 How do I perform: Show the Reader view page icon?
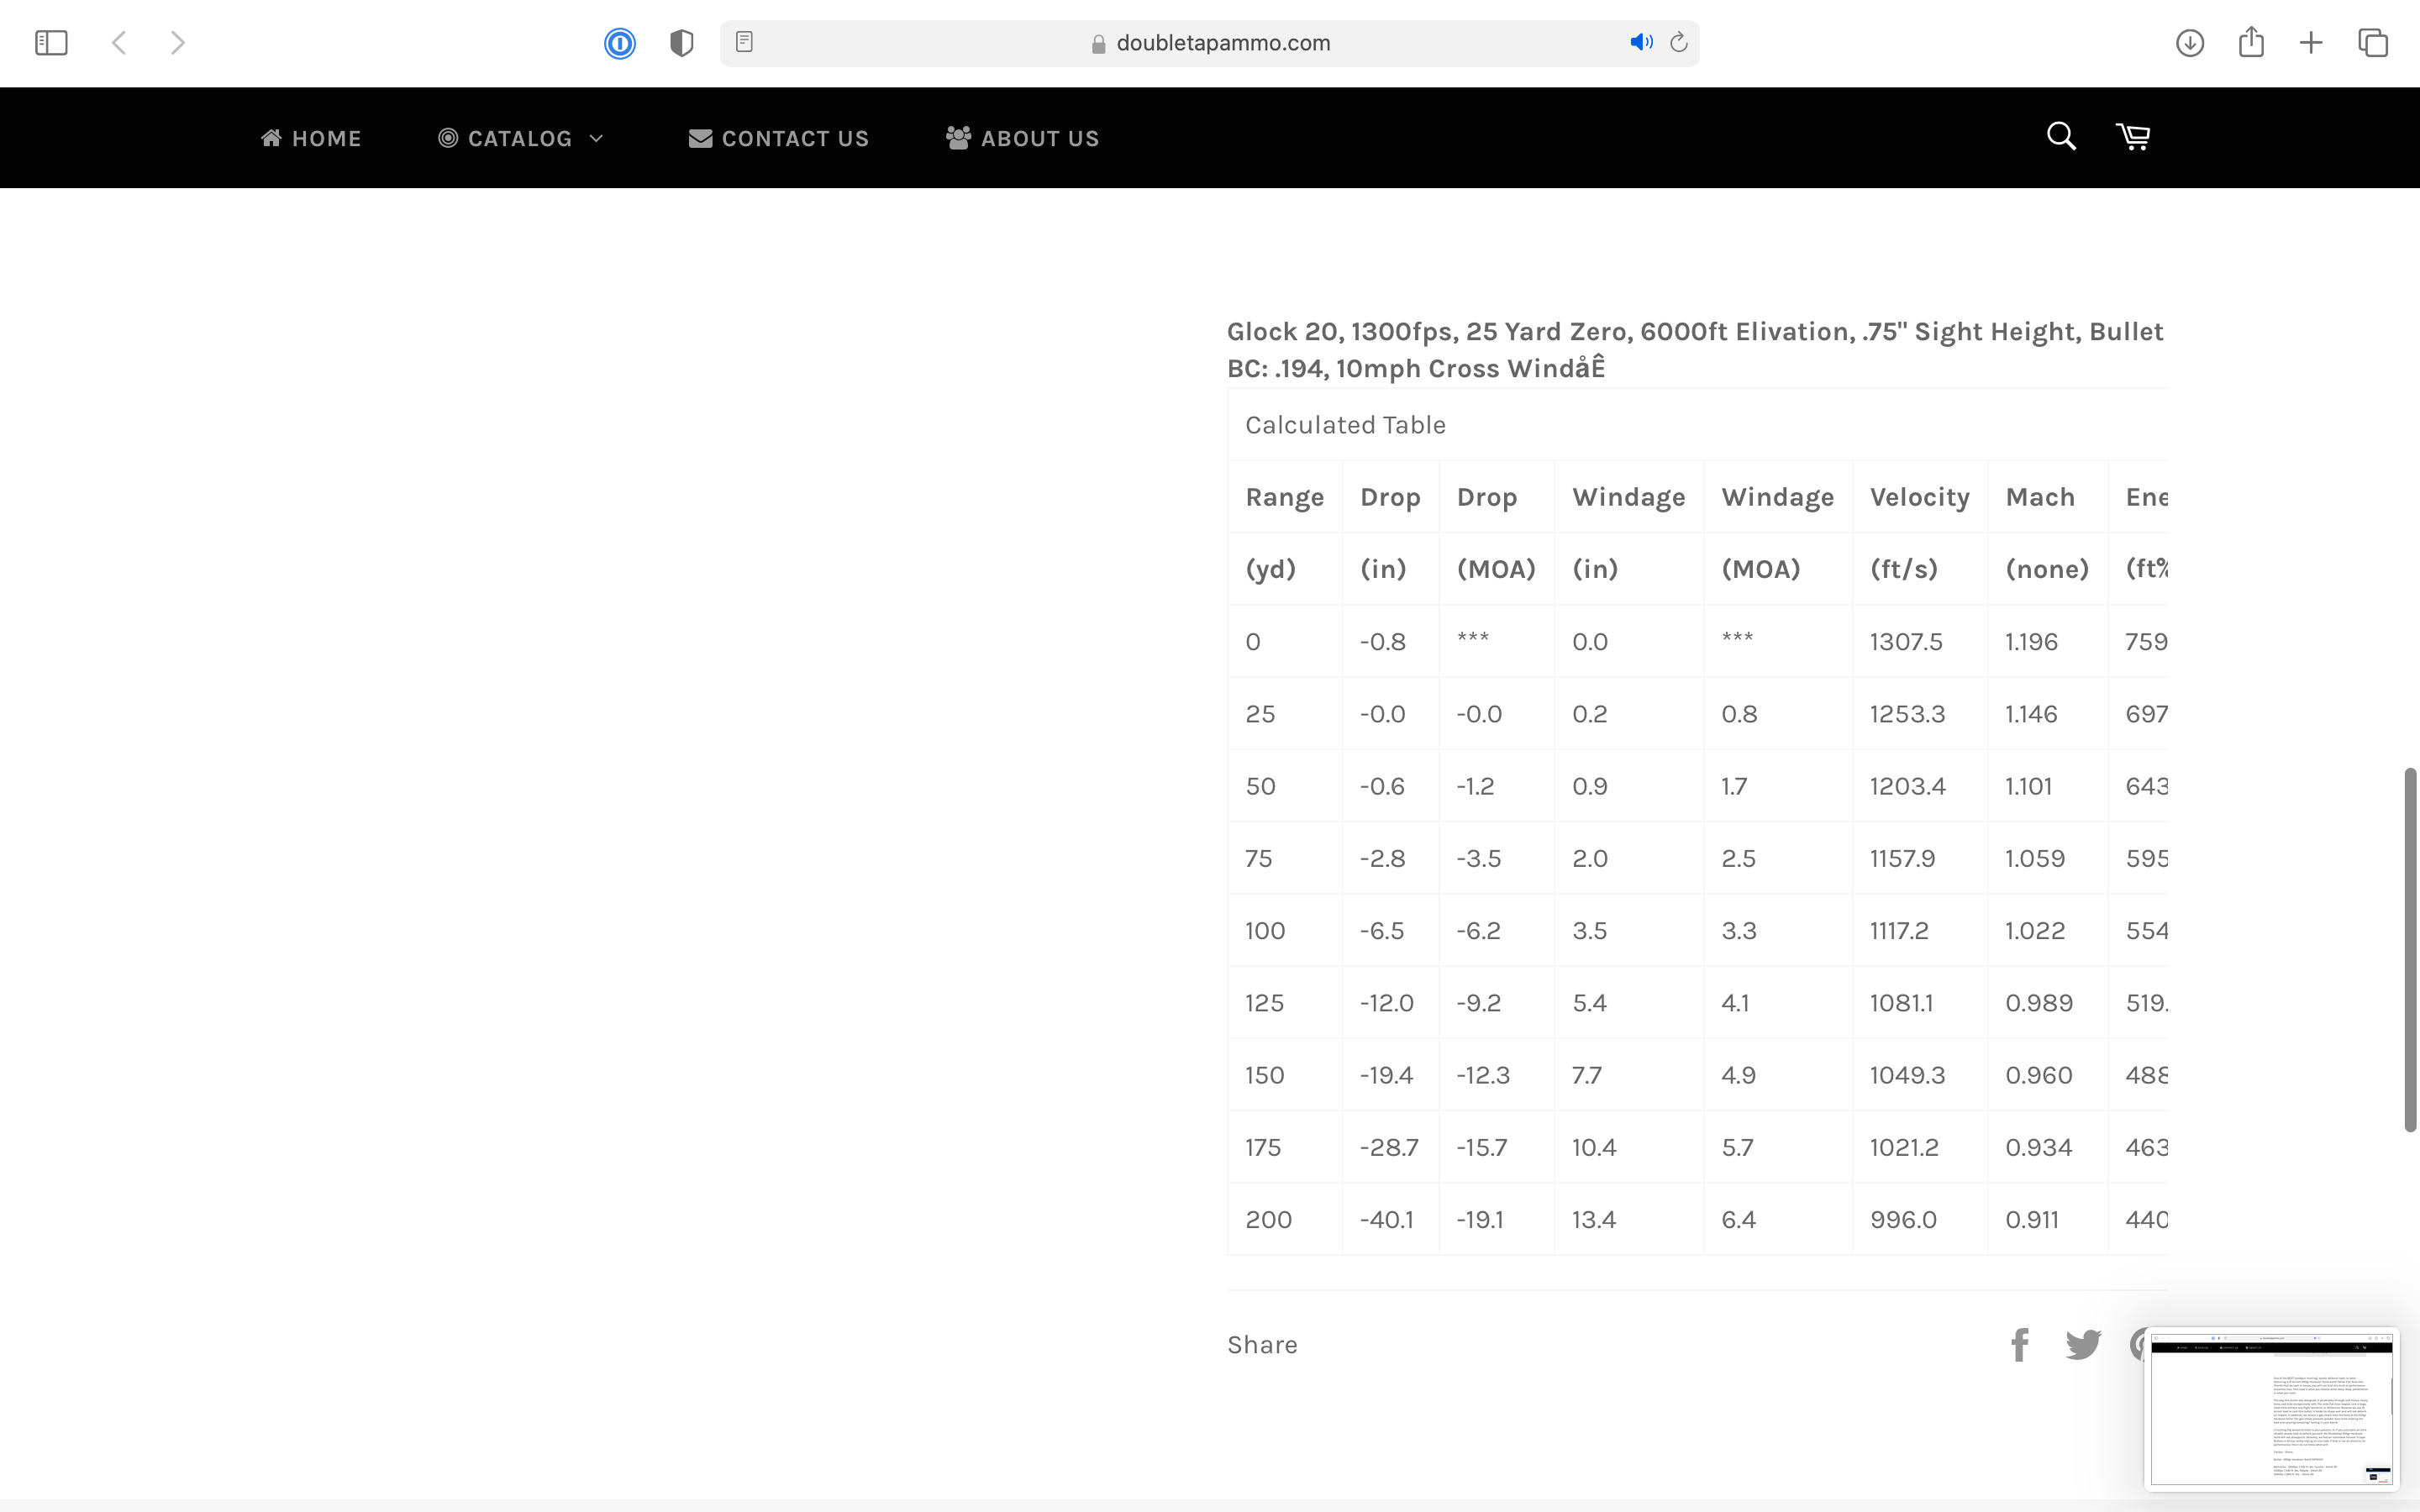click(744, 42)
